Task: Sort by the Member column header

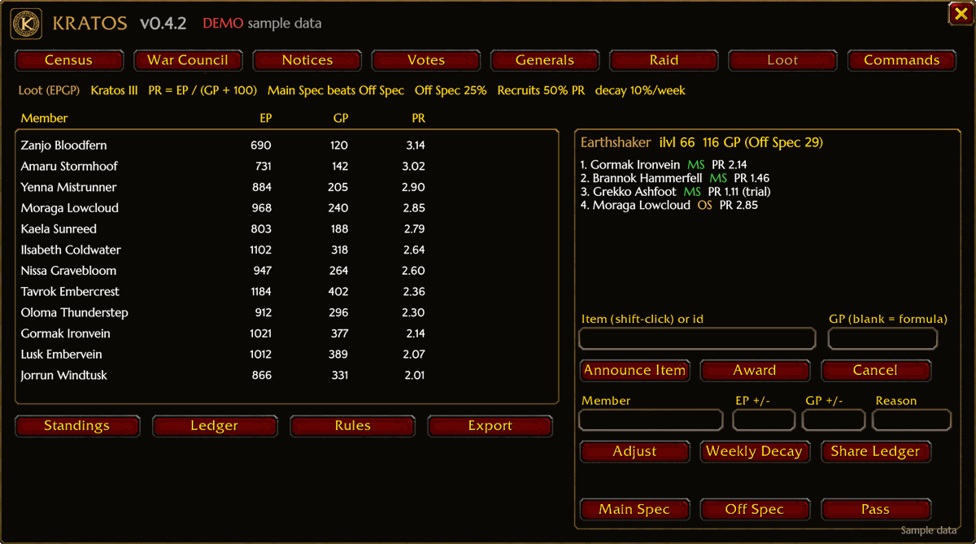Action: (45, 119)
